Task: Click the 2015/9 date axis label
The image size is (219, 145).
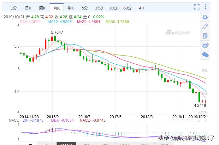Action: click(53, 117)
